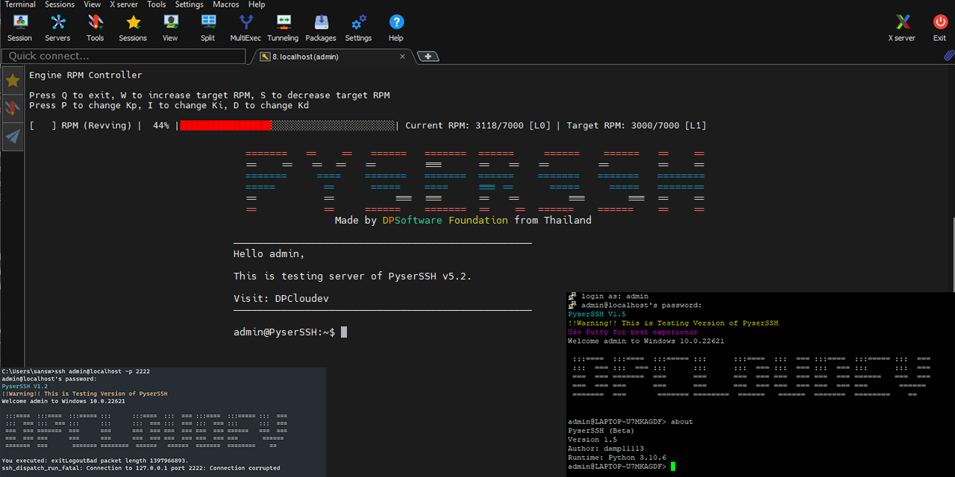Viewport: 955px width, 477px height.
Task: Open the Packages toolbar icon
Action: [x=321, y=28]
